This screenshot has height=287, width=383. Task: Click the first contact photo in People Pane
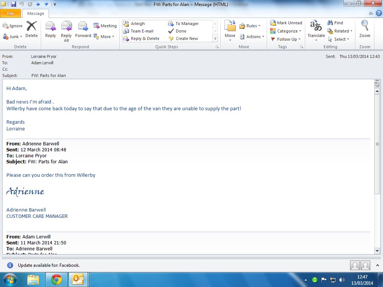355,265
